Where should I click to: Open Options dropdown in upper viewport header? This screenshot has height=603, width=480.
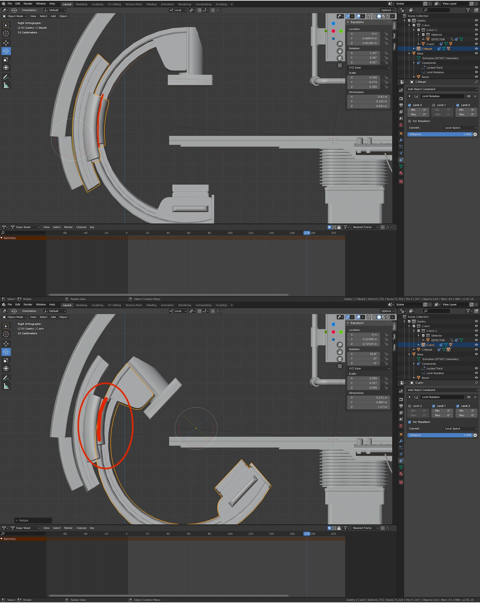[x=388, y=10]
